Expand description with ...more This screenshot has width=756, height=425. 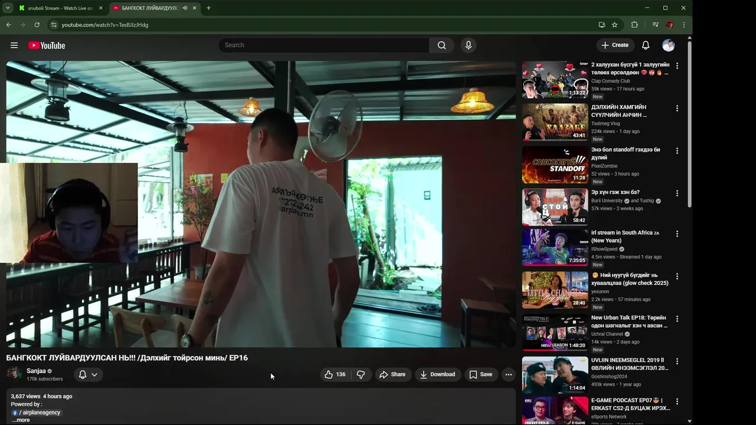coord(21,420)
